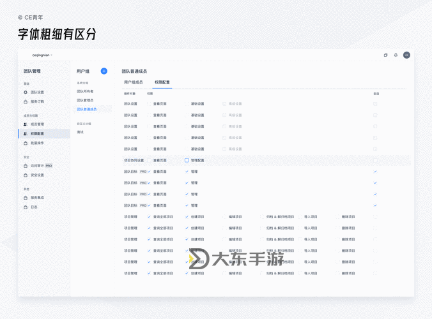The width and height of the screenshot is (432, 319).
Task: Click the 成员管理 person icon
Action: click(26, 124)
